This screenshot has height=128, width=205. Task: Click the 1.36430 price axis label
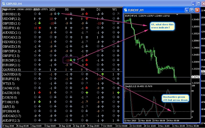click(x=196, y=19)
